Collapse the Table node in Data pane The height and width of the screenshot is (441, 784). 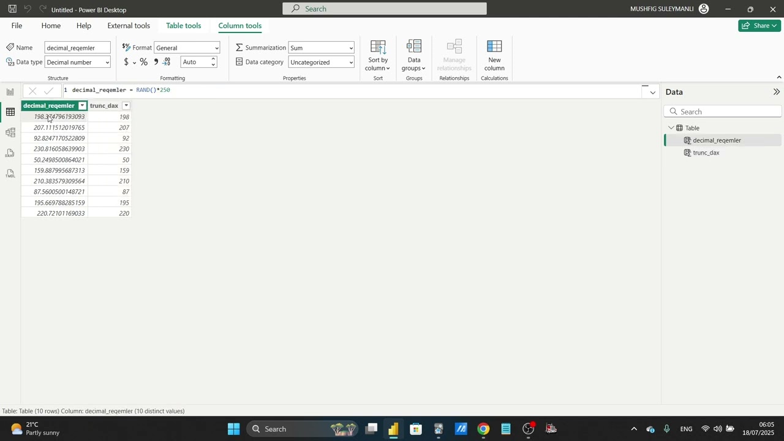pyautogui.click(x=671, y=128)
